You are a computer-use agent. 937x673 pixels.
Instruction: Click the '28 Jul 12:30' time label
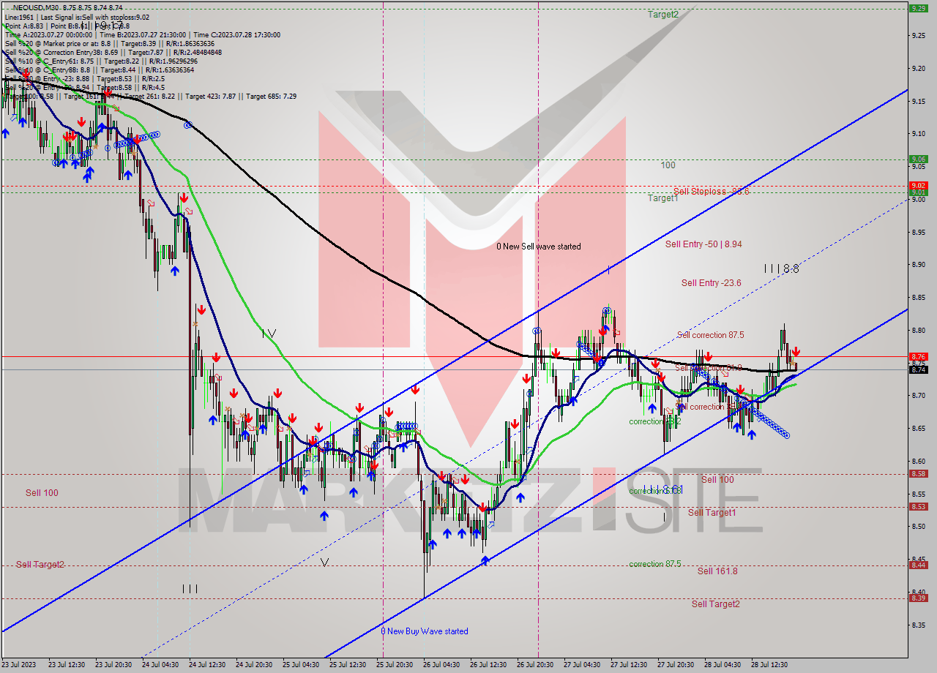pyautogui.click(x=768, y=665)
